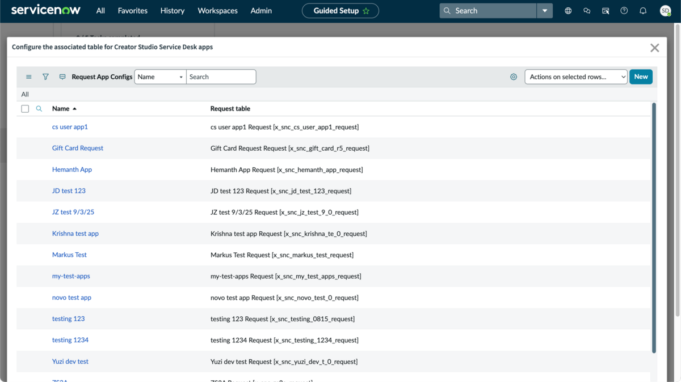Image resolution: width=681 pixels, height=382 pixels.
Task: Click x_snc_testing_0815_request table cell
Action: tap(283, 319)
